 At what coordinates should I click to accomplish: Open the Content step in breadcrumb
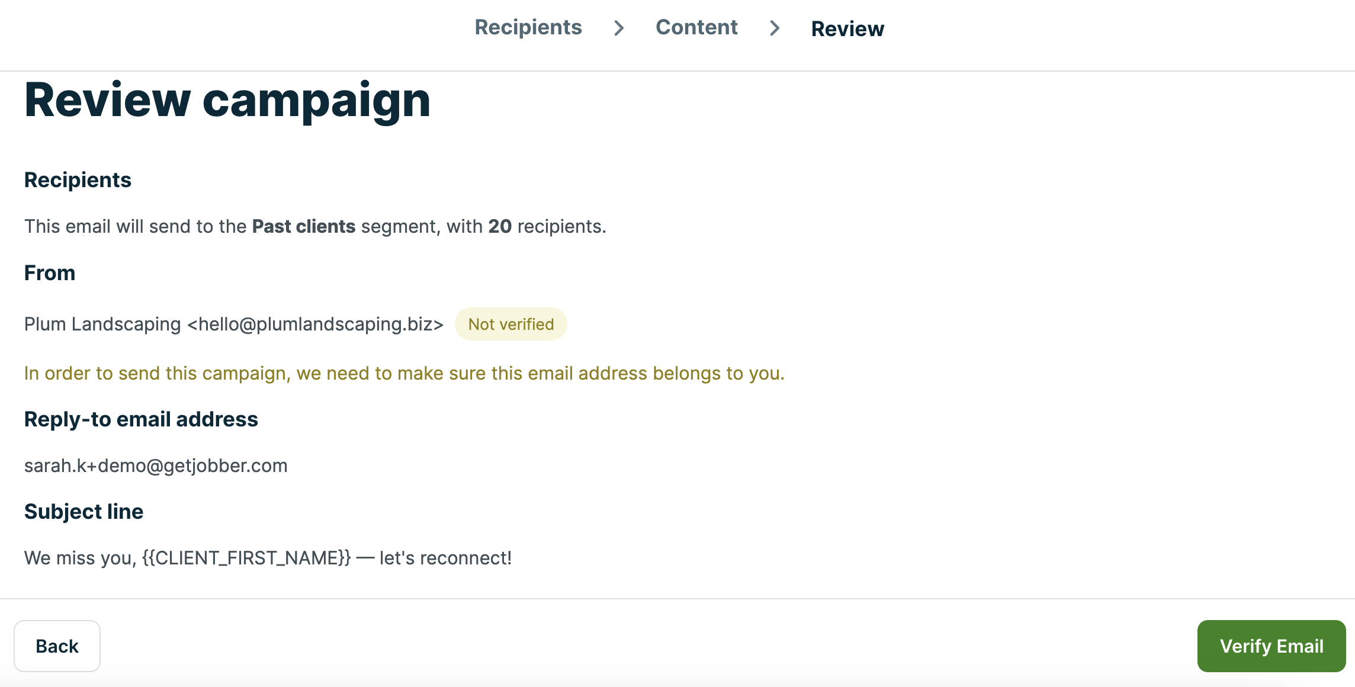696,27
